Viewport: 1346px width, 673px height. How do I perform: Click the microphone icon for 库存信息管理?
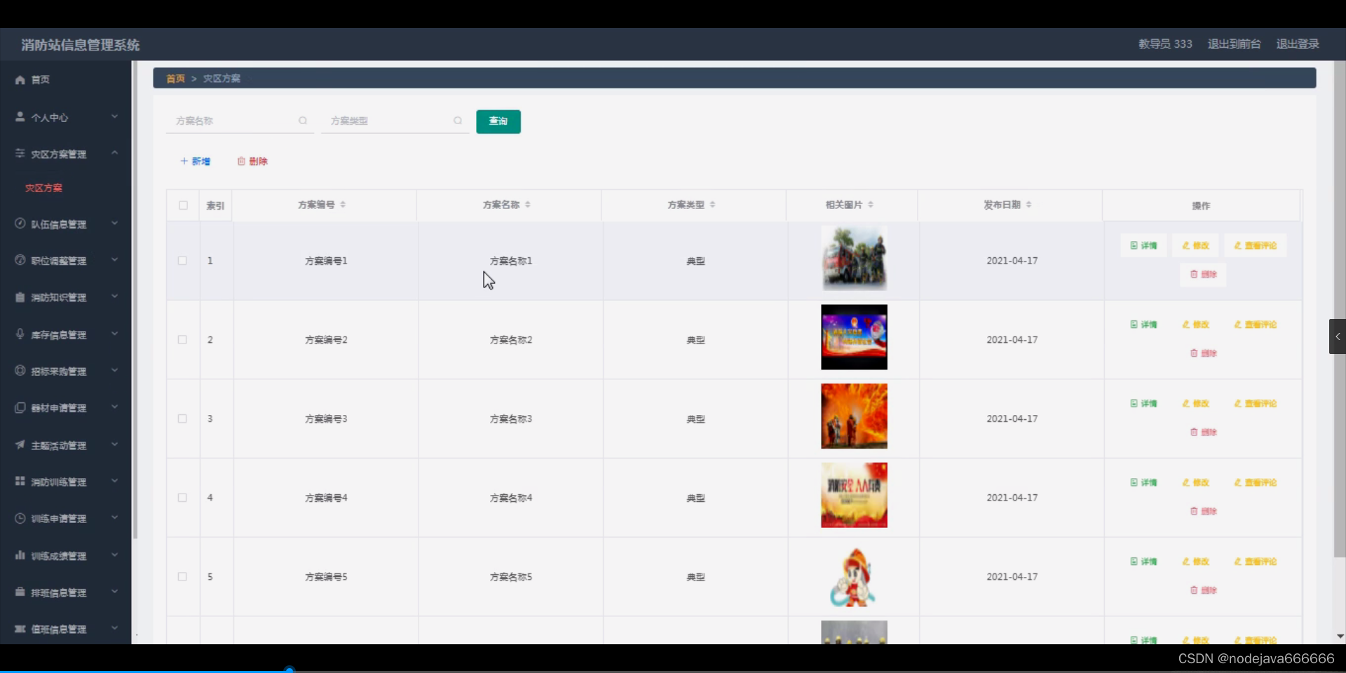[20, 334]
